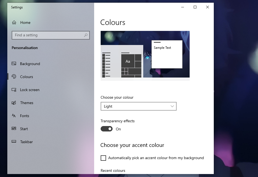Focus the Find a setting search box
Image resolution: width=258 pixels, height=177 pixels.
tap(51, 35)
